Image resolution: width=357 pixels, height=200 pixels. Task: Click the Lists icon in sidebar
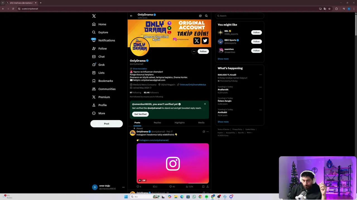click(94, 73)
